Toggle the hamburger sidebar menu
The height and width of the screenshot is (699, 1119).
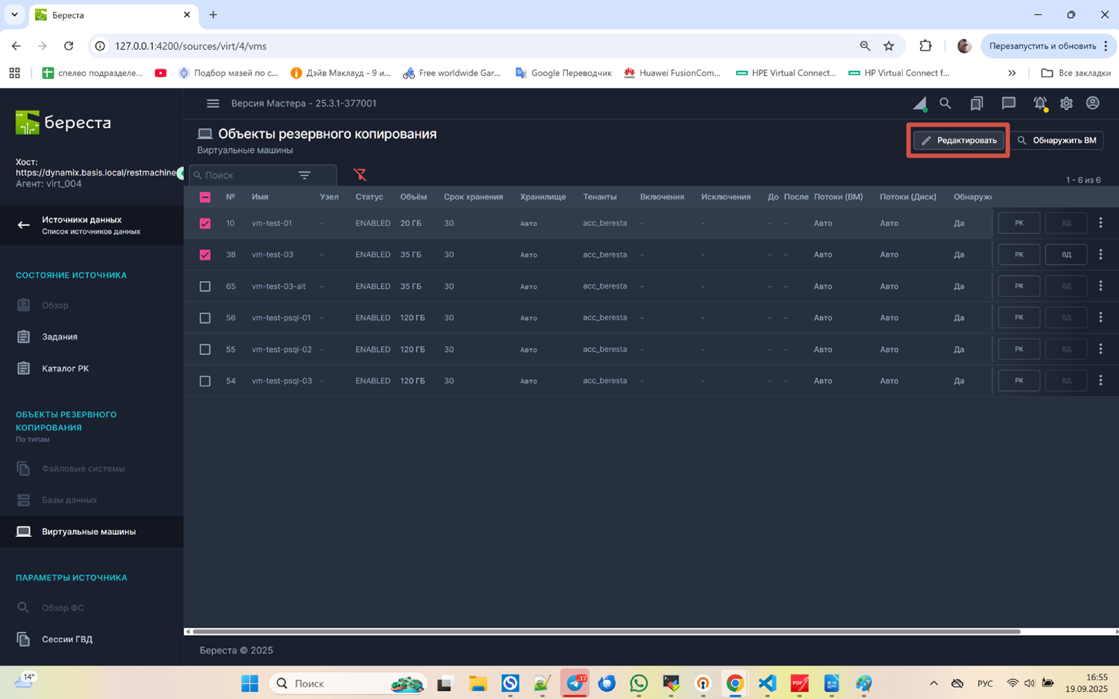click(213, 104)
